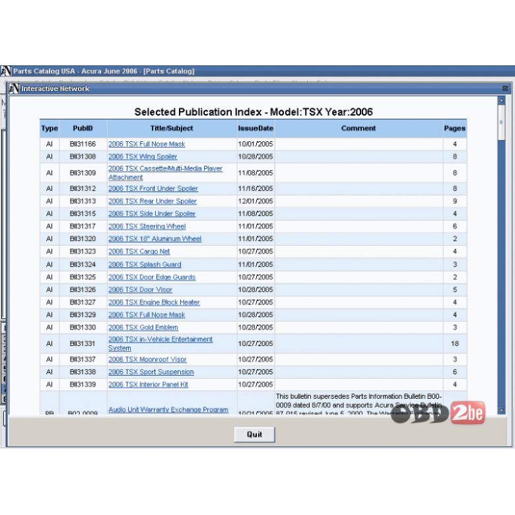
Task: Click issue date 12/01/2005
Action: [x=256, y=201]
